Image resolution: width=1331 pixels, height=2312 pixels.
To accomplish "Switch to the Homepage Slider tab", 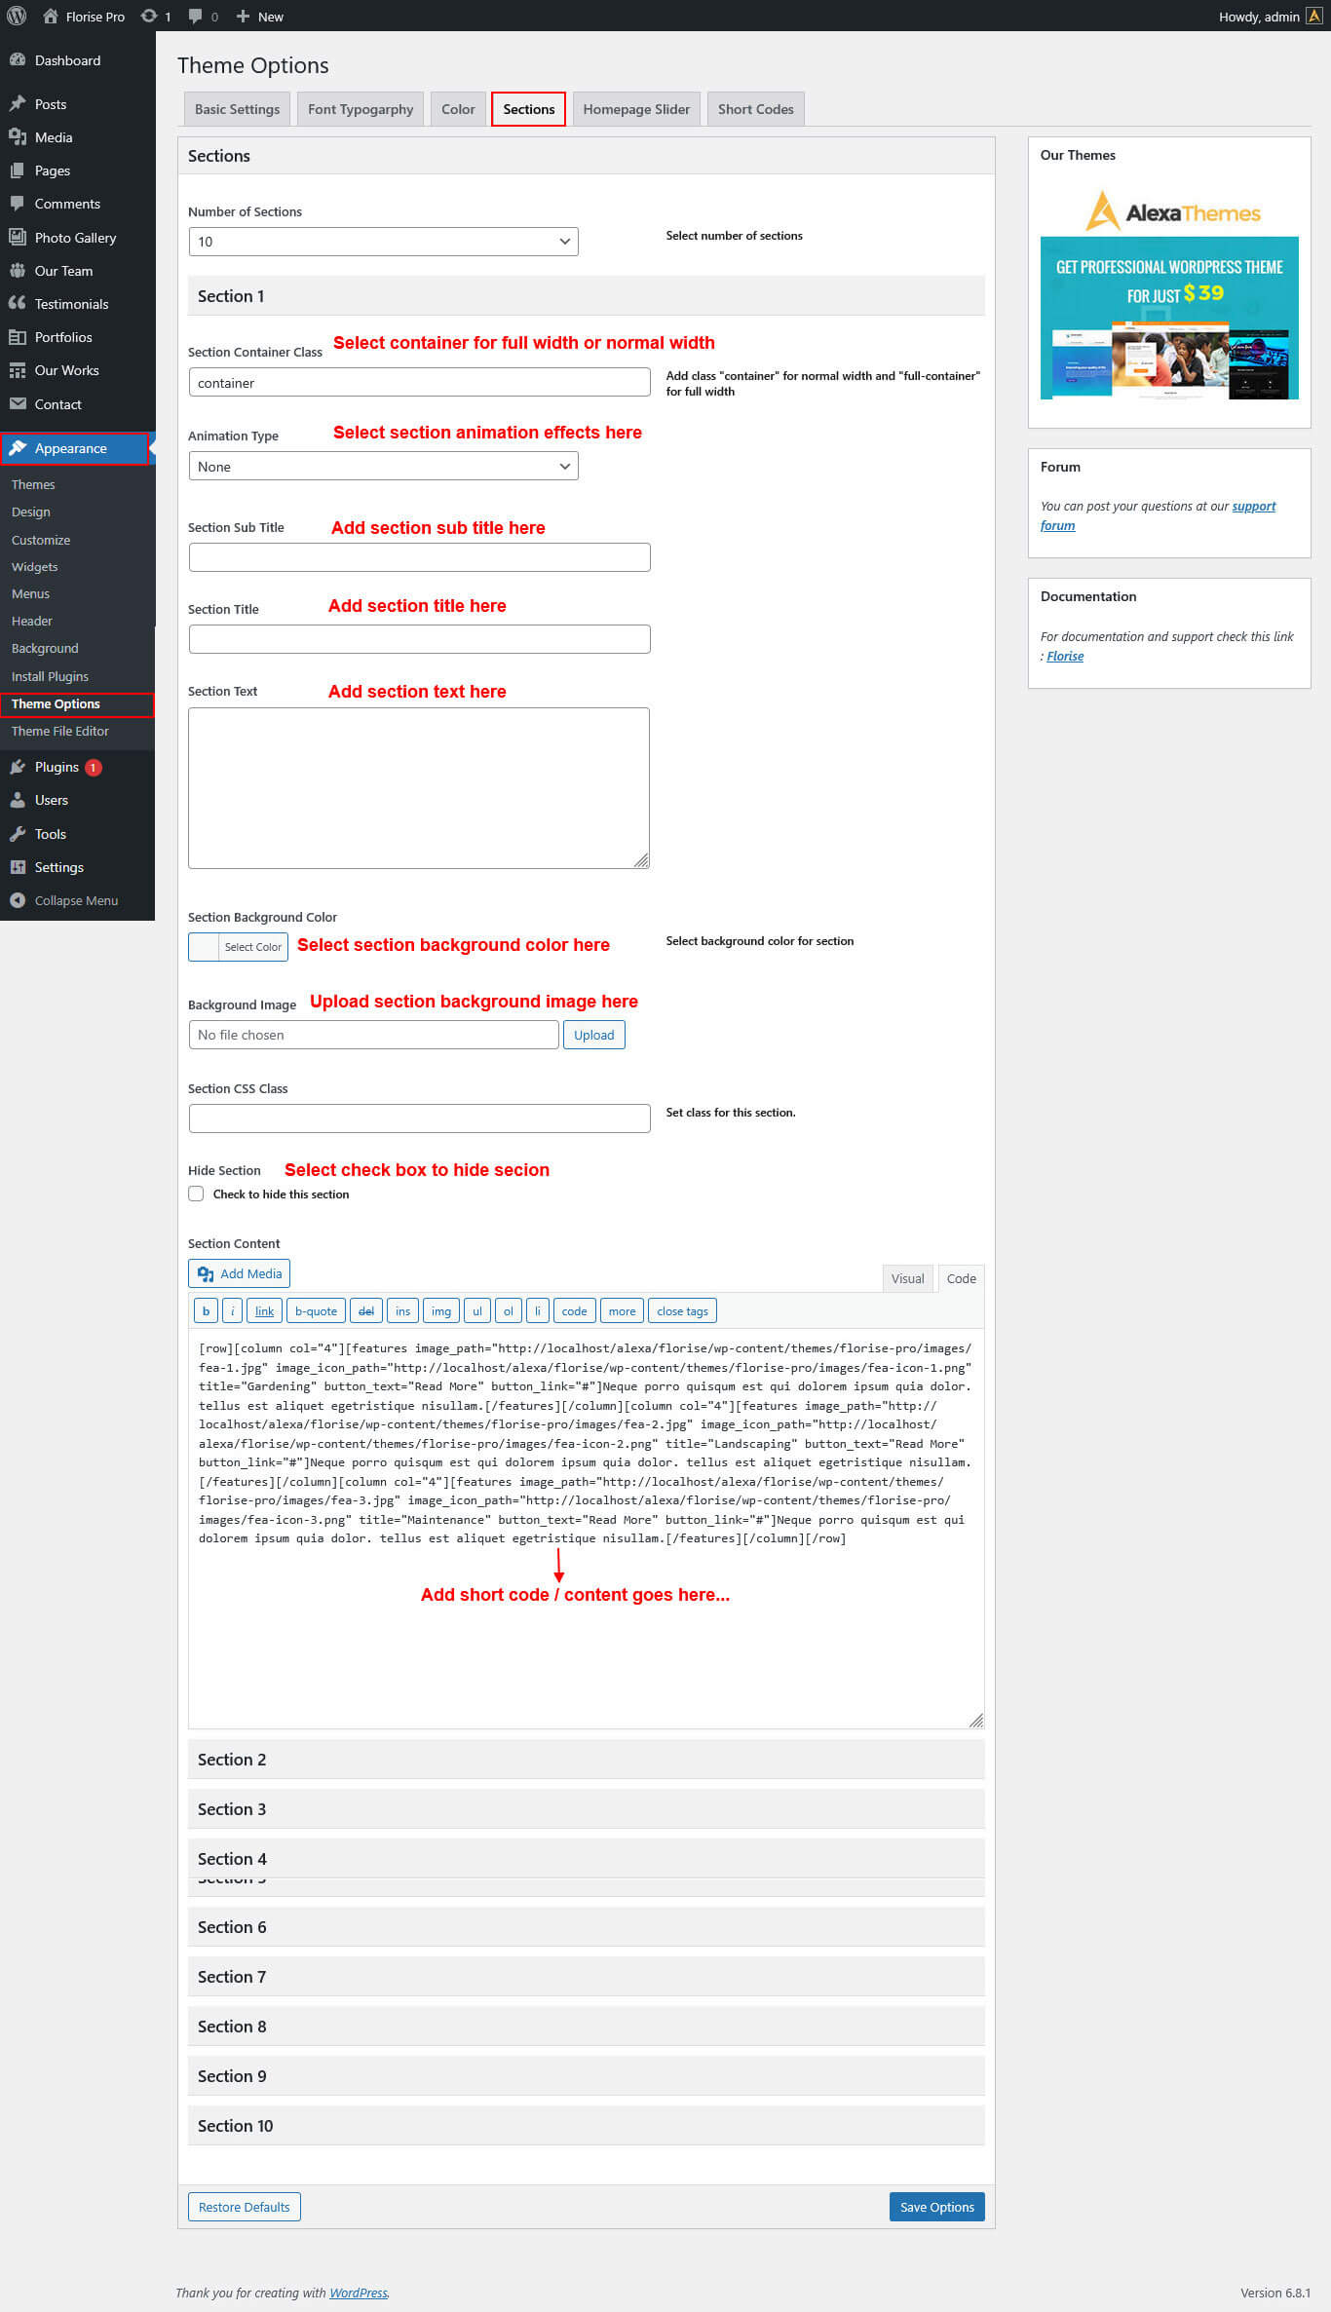I will click(635, 109).
